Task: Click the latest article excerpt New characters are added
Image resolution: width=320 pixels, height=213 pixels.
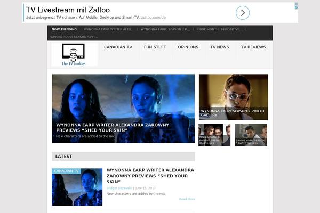Action: coord(135,194)
